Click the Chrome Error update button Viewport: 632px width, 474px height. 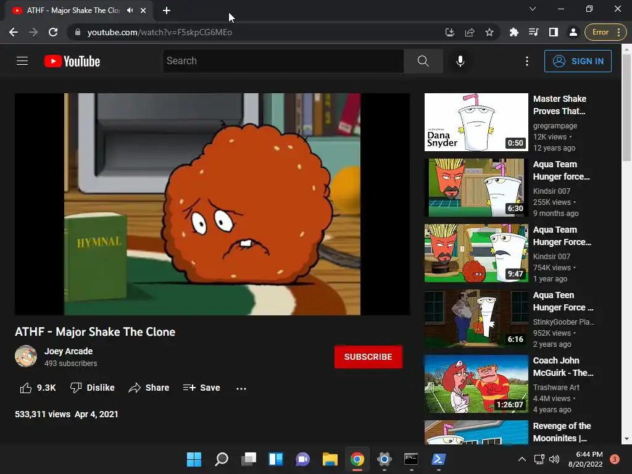604,32
